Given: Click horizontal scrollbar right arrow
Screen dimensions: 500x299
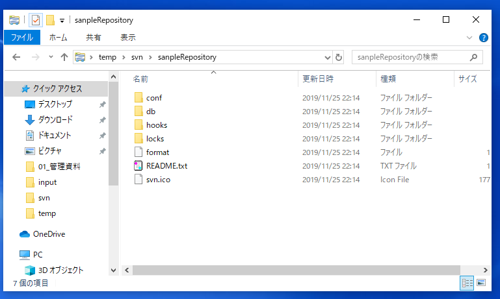Looking at the screenshot, I should 485,270.
